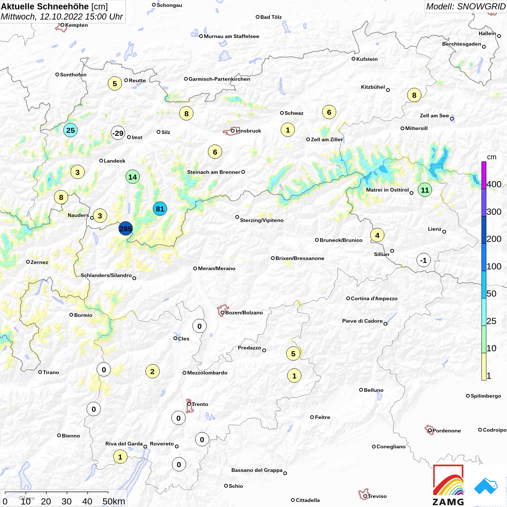Screen dimensions: 507x507
Task: Select the dark blue 285 station marker
Action: (126, 229)
